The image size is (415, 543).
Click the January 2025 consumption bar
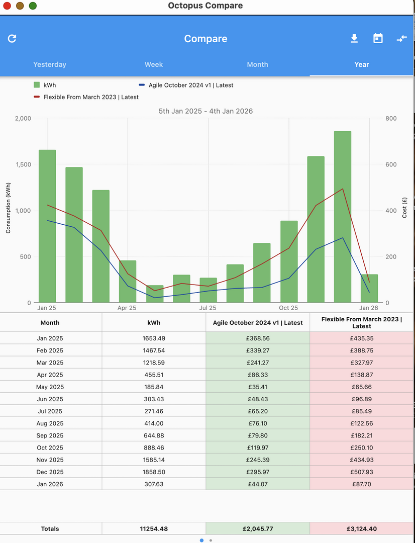coord(47,226)
